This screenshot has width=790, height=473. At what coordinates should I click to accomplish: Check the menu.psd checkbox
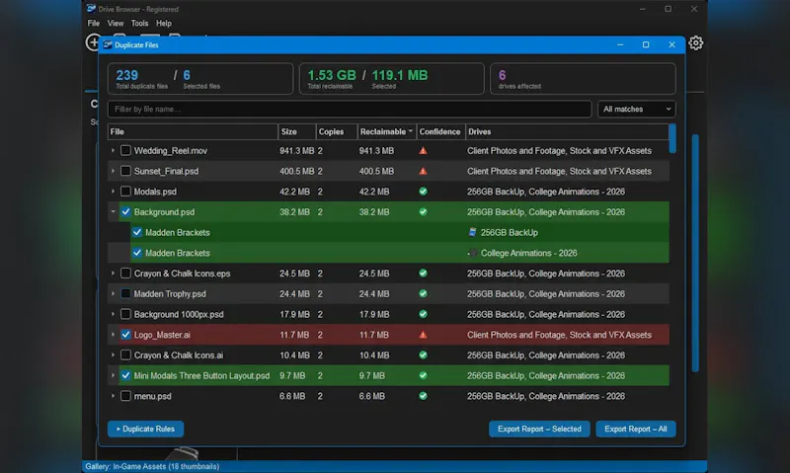pos(125,396)
